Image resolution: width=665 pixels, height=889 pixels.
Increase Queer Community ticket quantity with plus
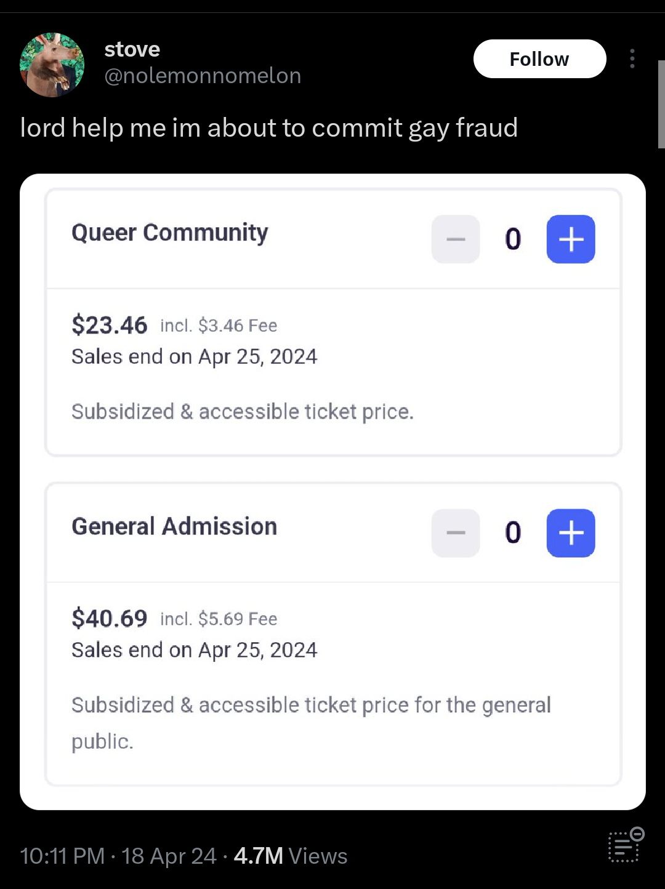tap(571, 239)
